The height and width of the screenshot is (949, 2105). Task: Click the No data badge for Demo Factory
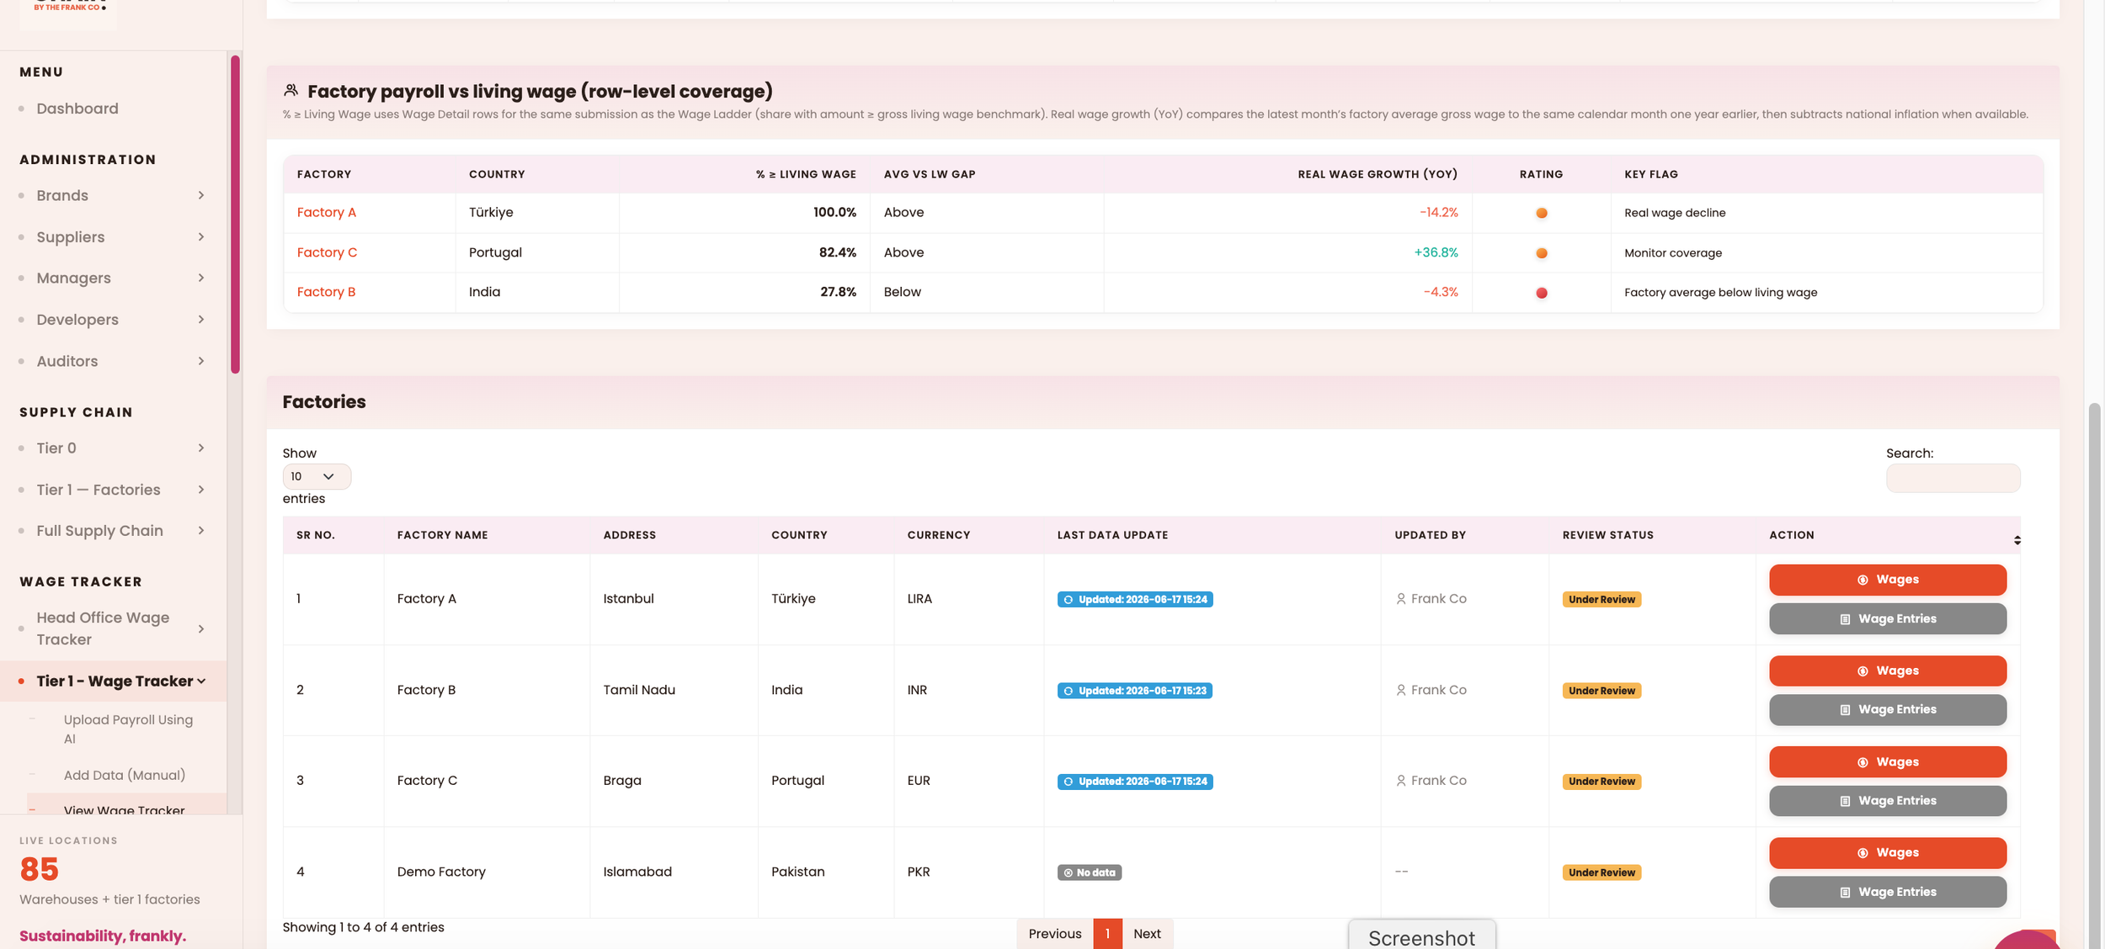pyautogui.click(x=1090, y=872)
